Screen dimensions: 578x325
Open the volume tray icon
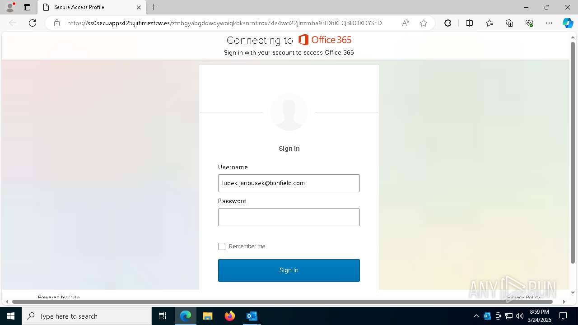coord(520,316)
